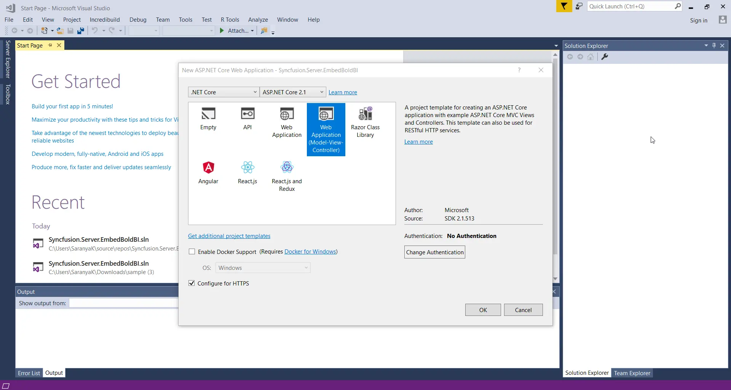Pick the React.js project template
The width and height of the screenshot is (731, 390).
click(x=247, y=168)
